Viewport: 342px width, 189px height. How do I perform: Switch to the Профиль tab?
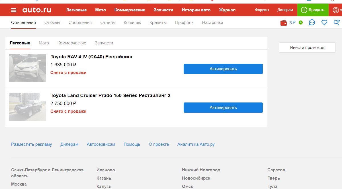[x=184, y=22]
